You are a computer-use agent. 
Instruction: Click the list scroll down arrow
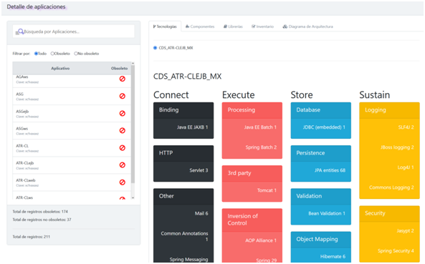point(133,197)
